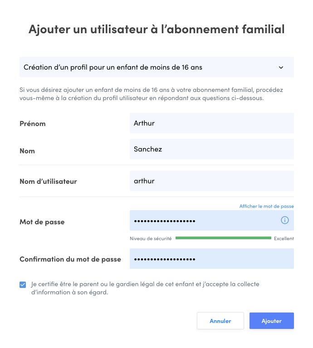Click the Nom field containing Sanchez

pyautogui.click(x=211, y=149)
